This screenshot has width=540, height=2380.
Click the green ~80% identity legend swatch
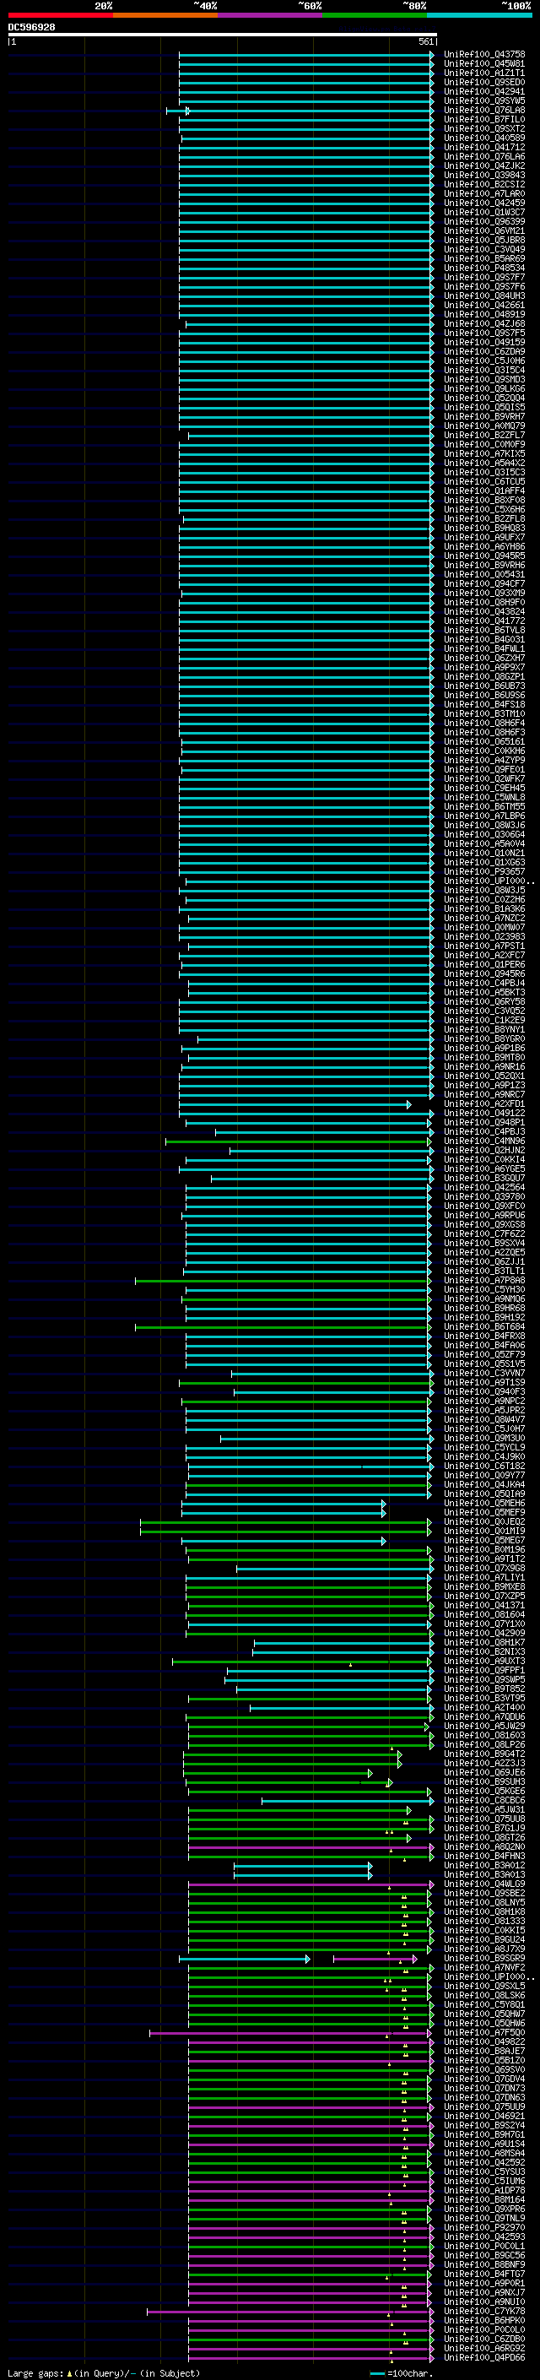click(x=375, y=15)
